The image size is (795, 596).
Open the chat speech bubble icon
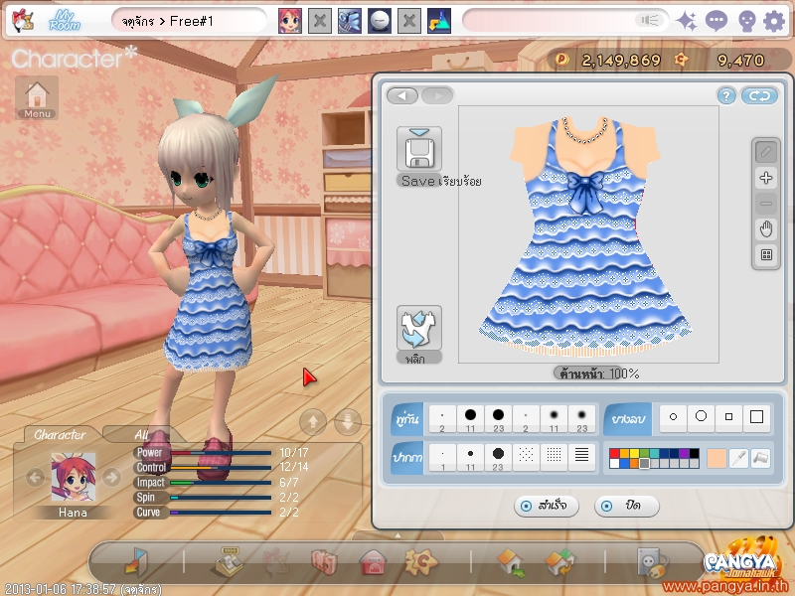tap(715, 21)
